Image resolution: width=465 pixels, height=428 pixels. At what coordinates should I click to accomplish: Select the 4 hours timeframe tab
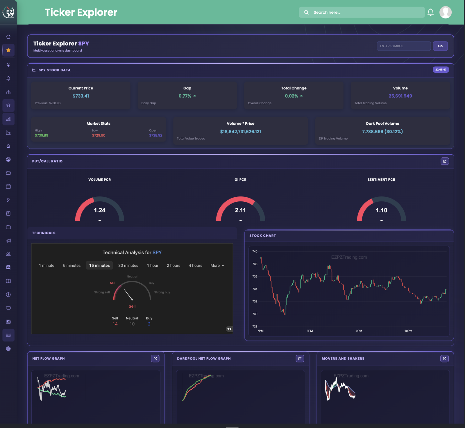[195, 266]
